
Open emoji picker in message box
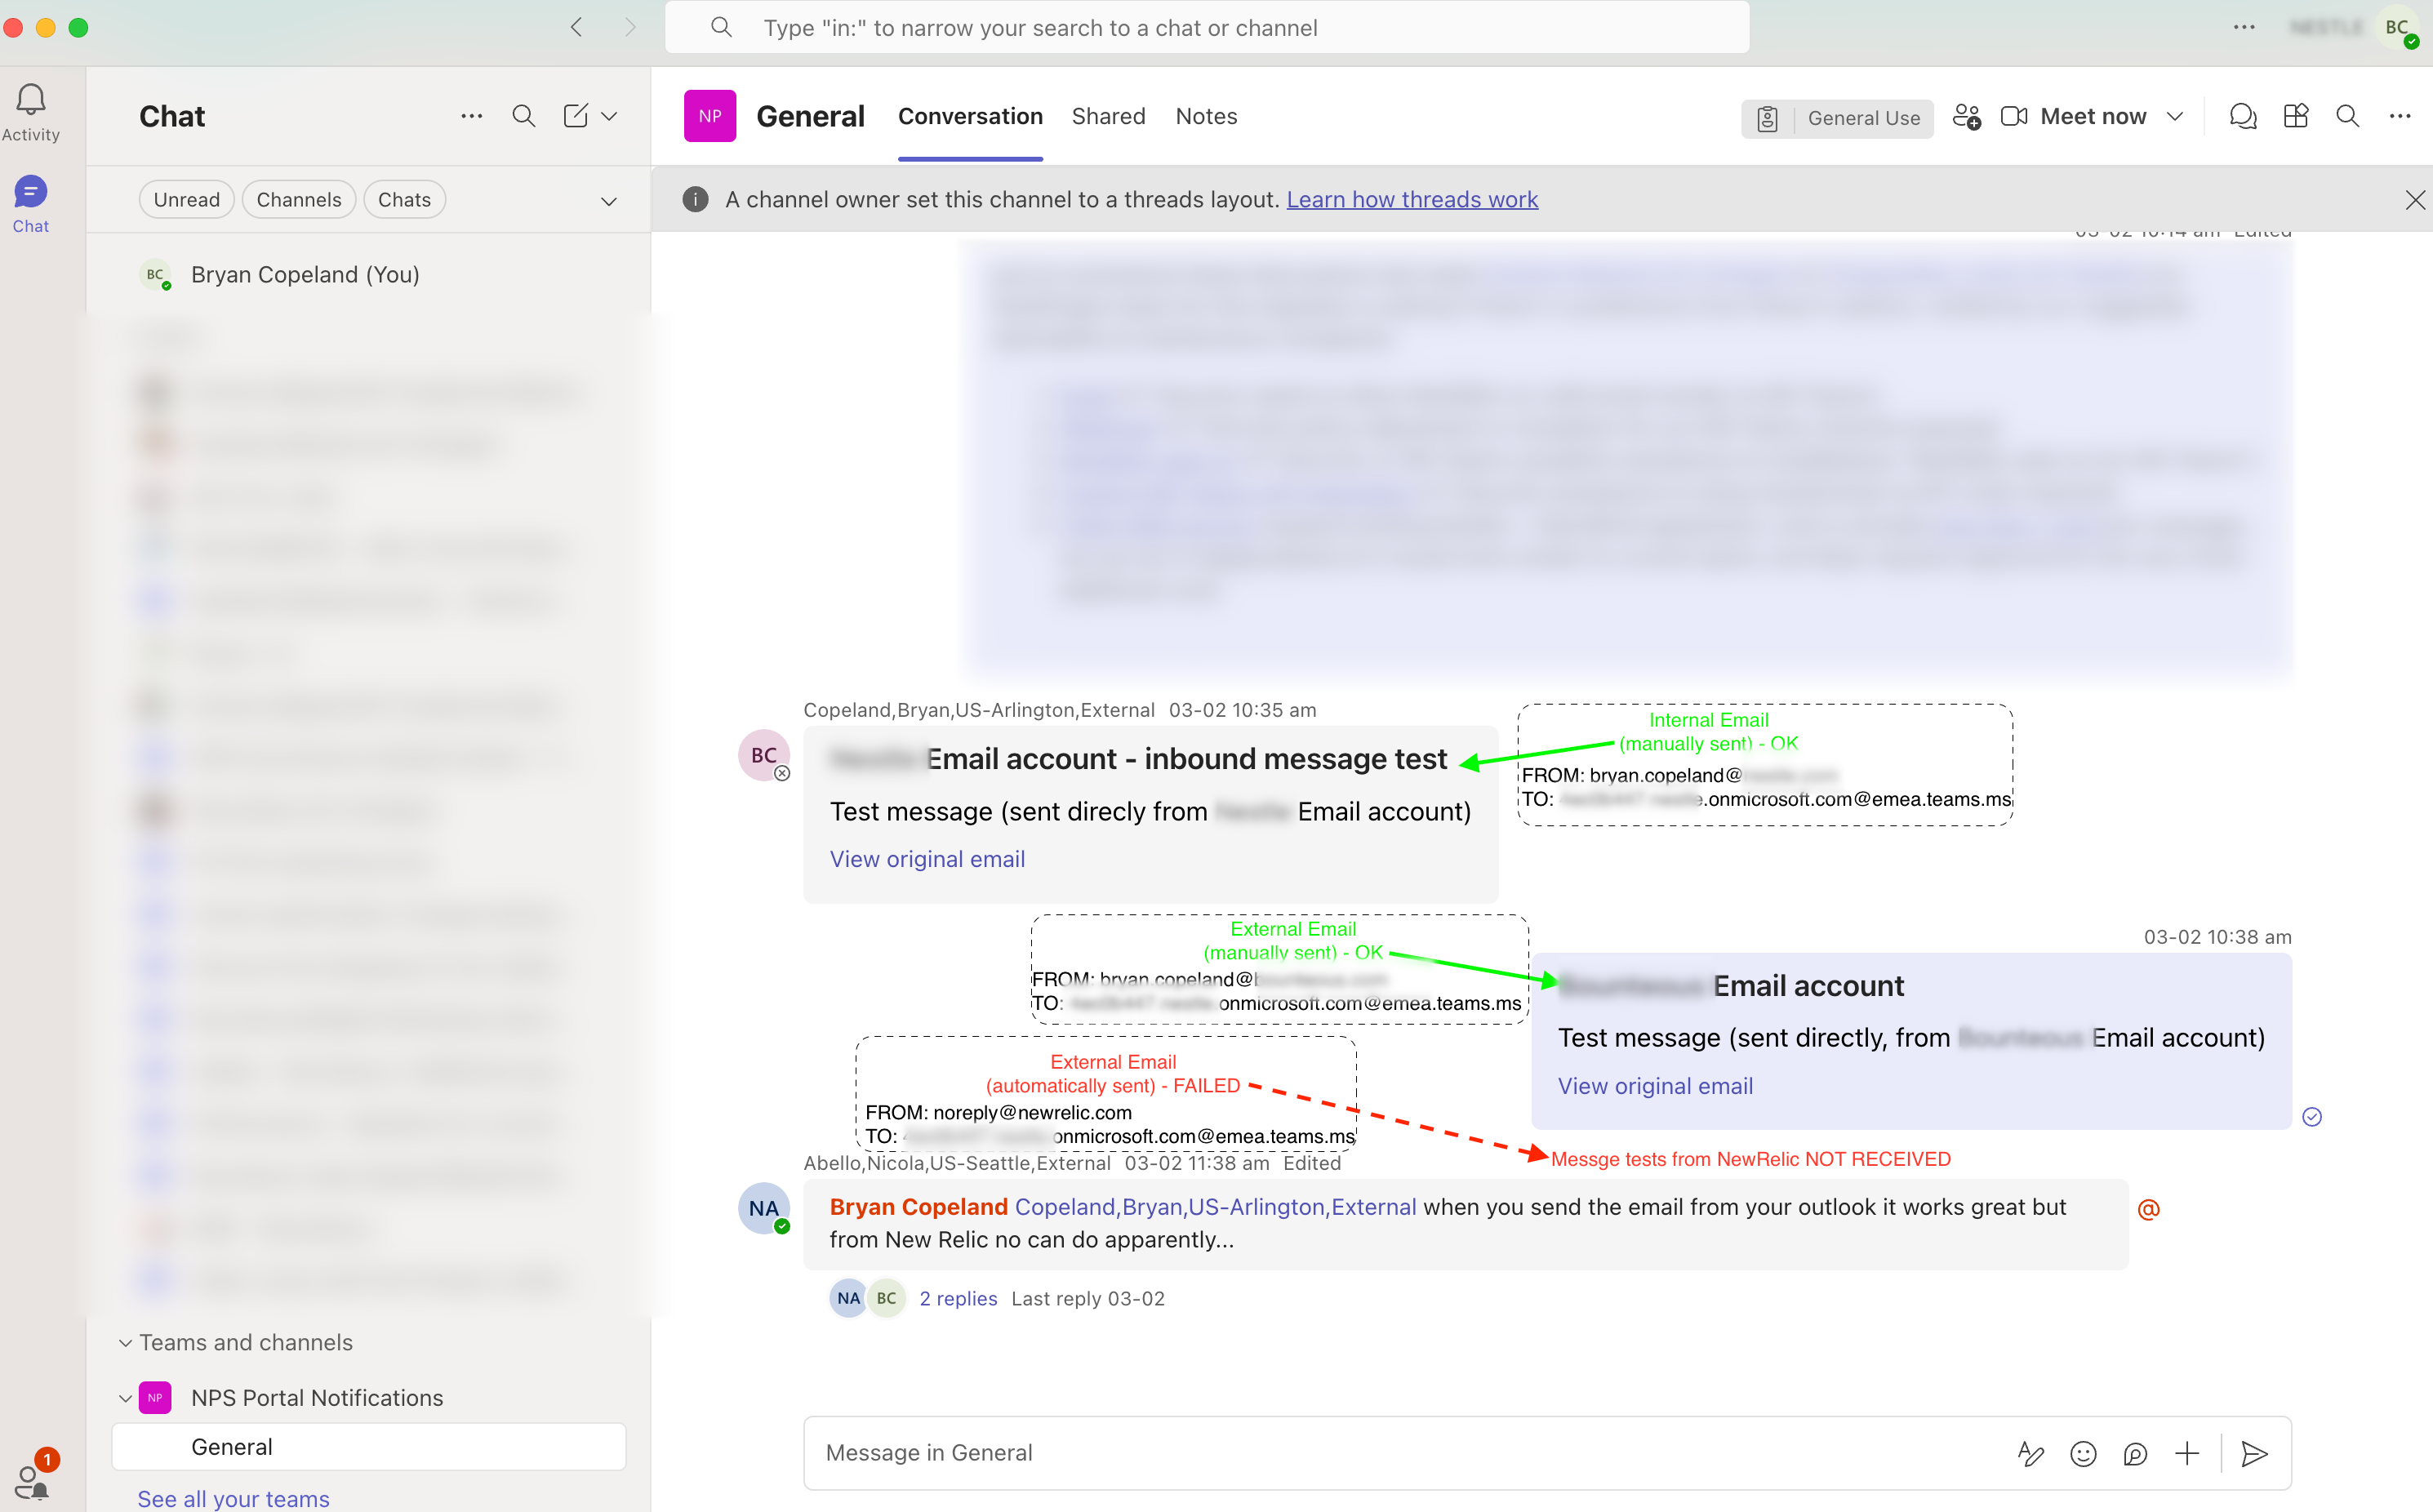tap(2083, 1453)
